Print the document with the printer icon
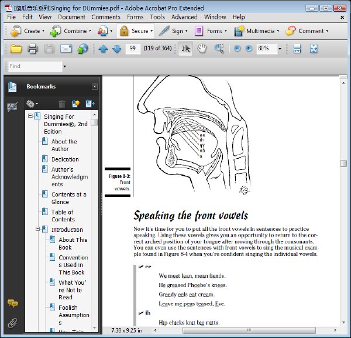Viewport: 351px width, 338px height. (x=33, y=49)
